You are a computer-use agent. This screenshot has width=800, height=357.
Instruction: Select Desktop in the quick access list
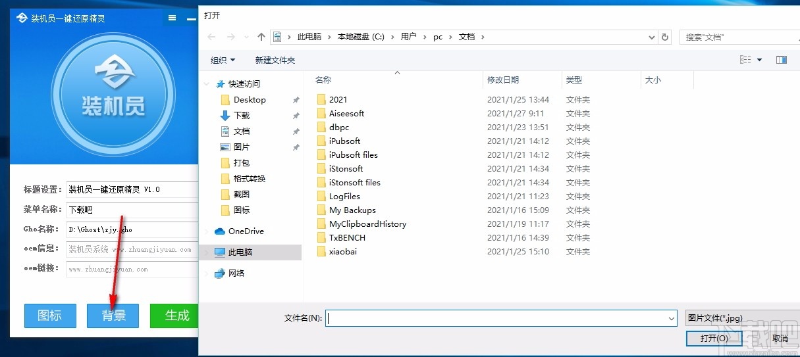click(x=250, y=100)
